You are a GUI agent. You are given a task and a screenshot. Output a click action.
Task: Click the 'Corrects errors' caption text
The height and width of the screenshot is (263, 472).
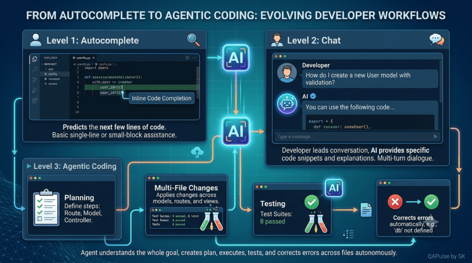click(x=413, y=217)
